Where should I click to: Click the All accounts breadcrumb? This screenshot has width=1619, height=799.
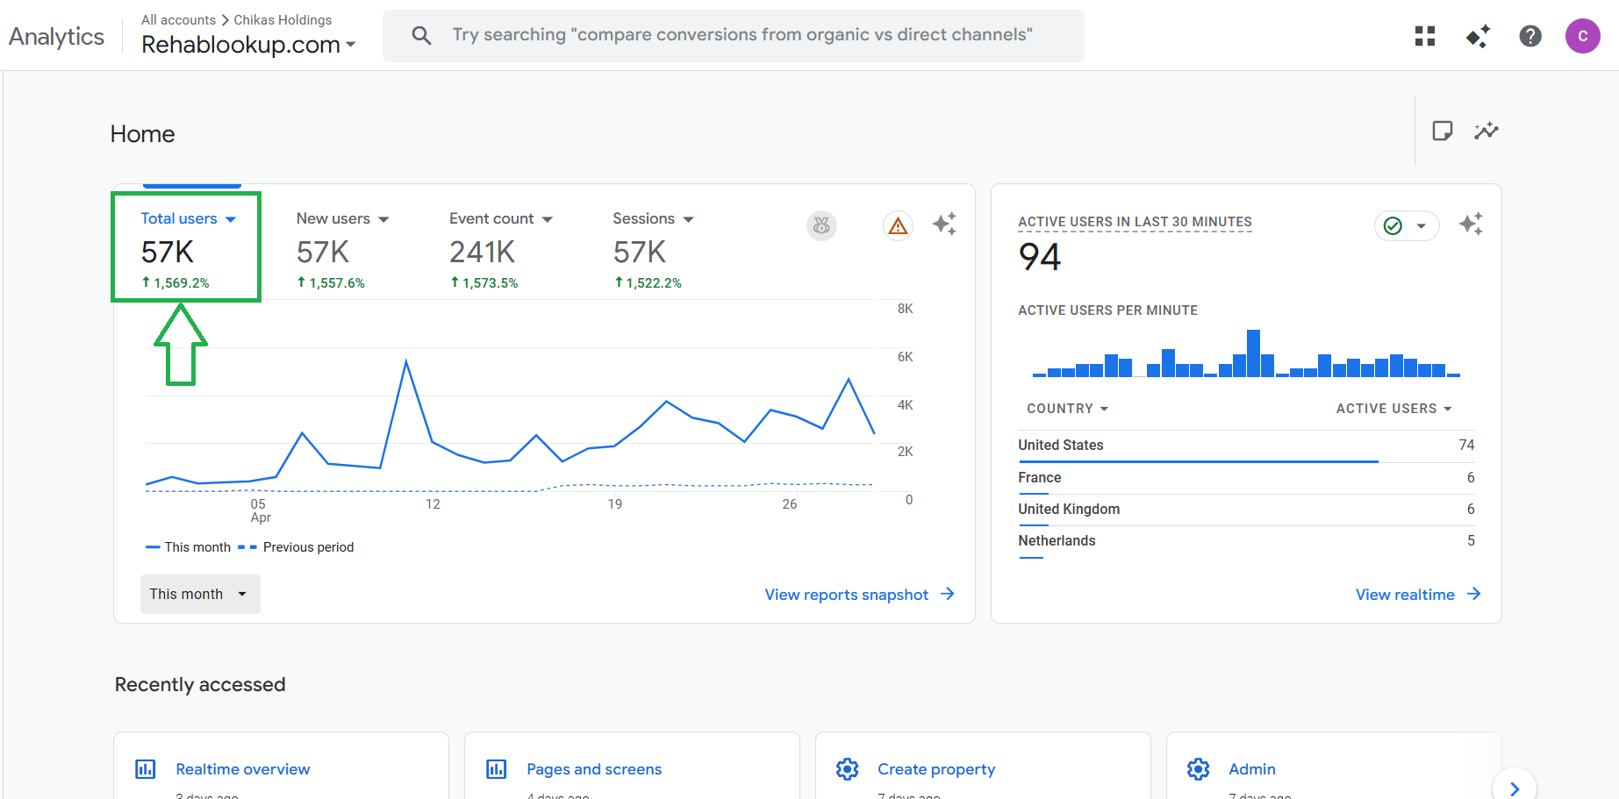click(178, 19)
